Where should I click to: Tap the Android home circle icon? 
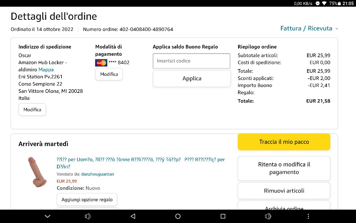click(178, 216)
